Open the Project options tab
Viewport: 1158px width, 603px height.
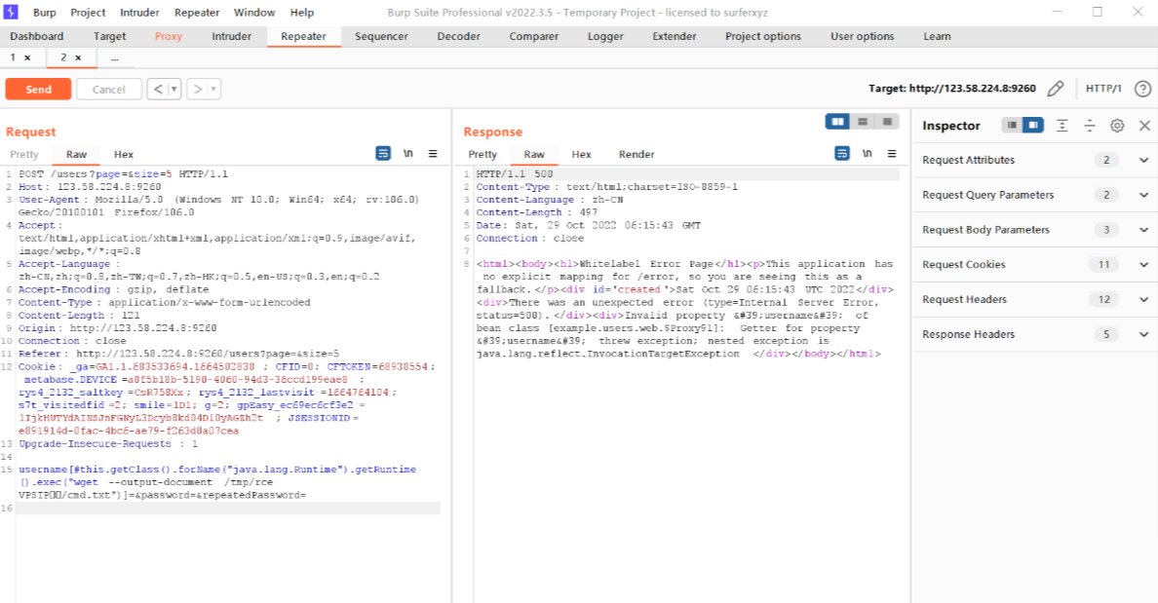tap(763, 36)
